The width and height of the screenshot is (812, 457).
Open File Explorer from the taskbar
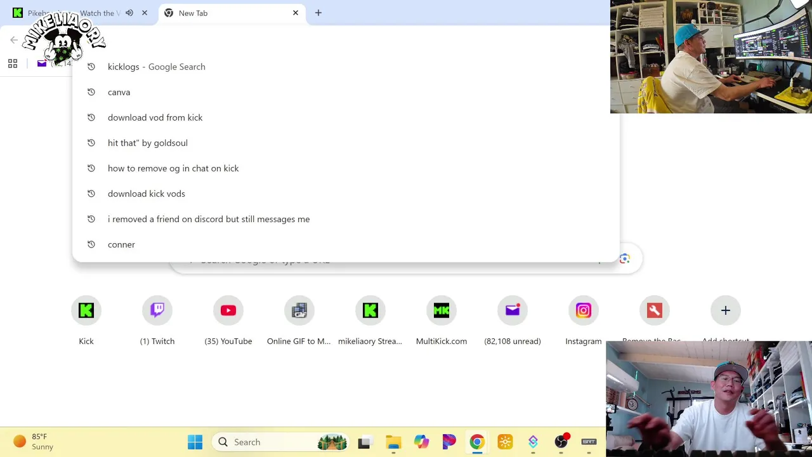click(393, 442)
